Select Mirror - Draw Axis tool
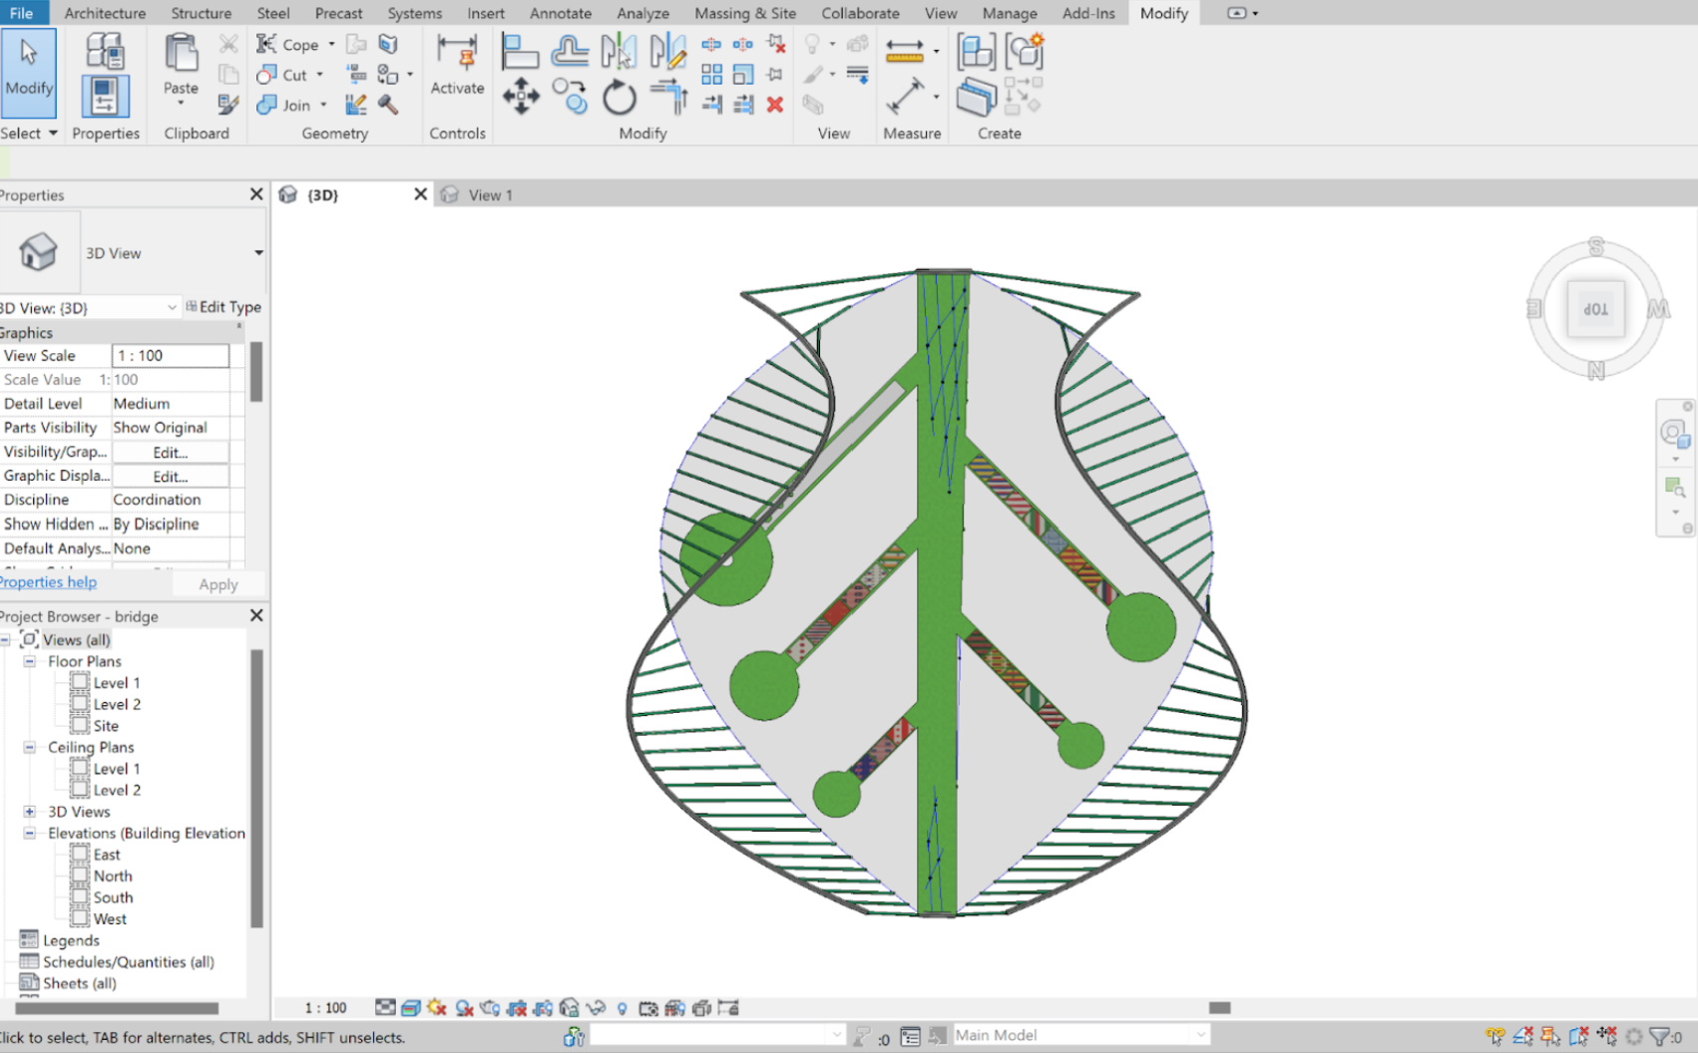Viewport: 1698px width, 1053px height. pyautogui.click(x=667, y=51)
